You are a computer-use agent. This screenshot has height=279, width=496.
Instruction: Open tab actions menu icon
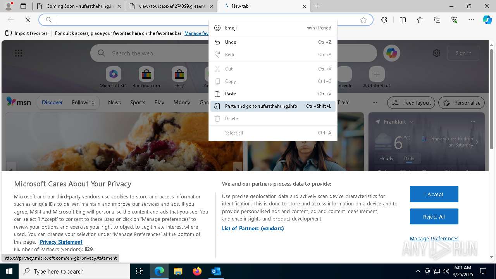[23, 6]
